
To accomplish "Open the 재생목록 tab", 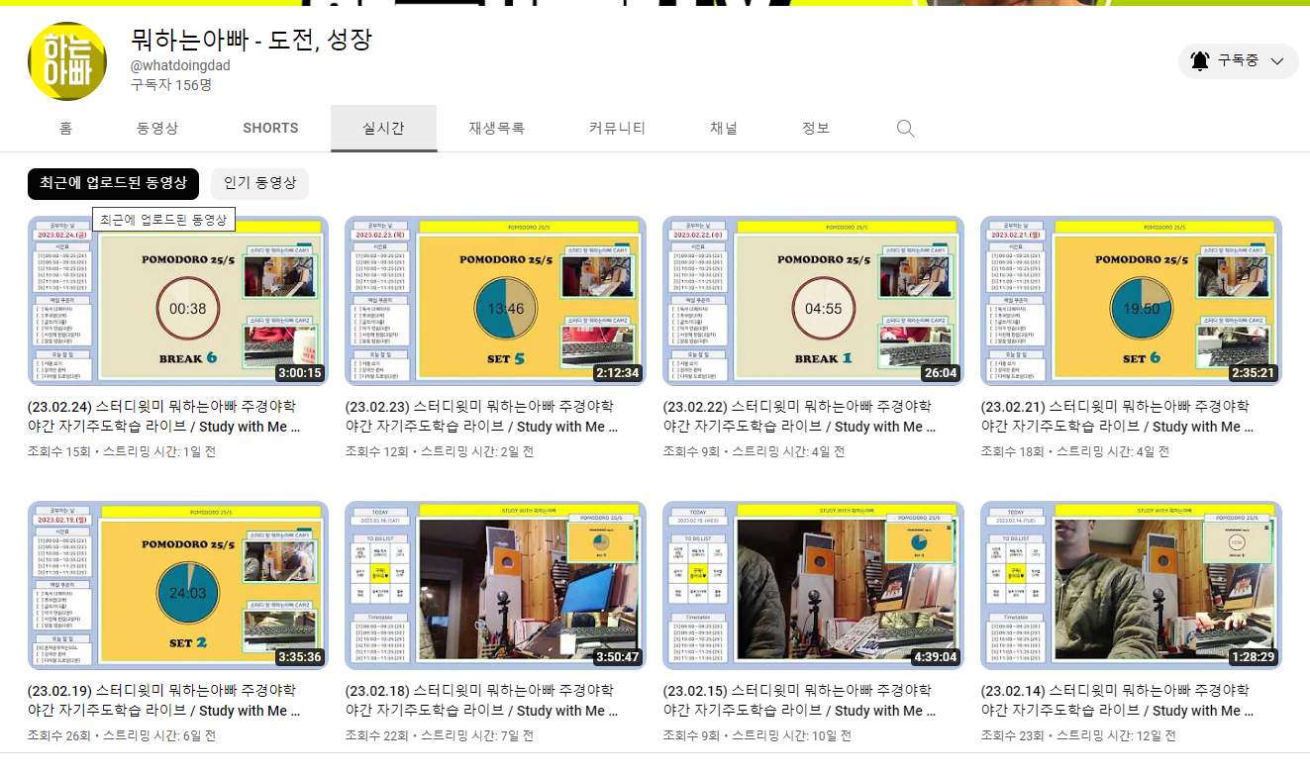I will [x=497, y=129].
